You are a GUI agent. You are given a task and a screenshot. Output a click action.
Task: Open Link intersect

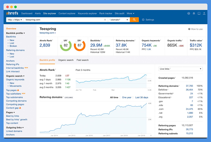point(13,72)
